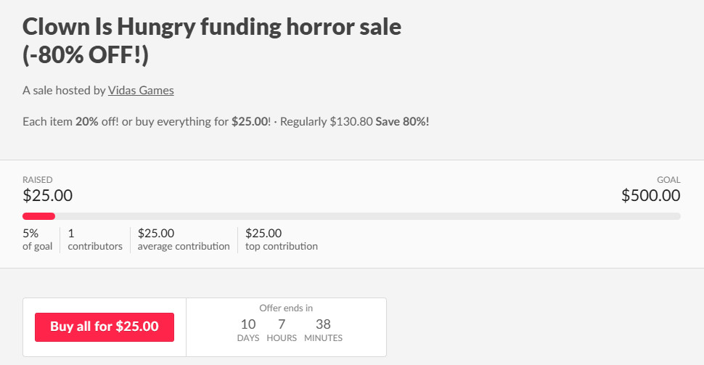Click the GOAL label
Screen dimensions: 704x365
point(668,179)
